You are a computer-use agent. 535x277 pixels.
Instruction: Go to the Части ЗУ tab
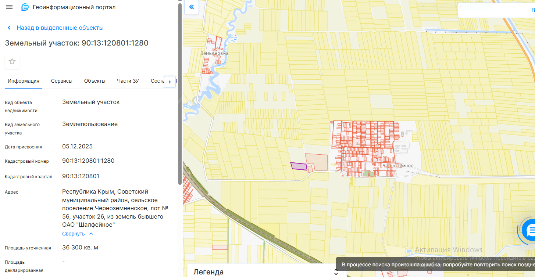pos(128,81)
